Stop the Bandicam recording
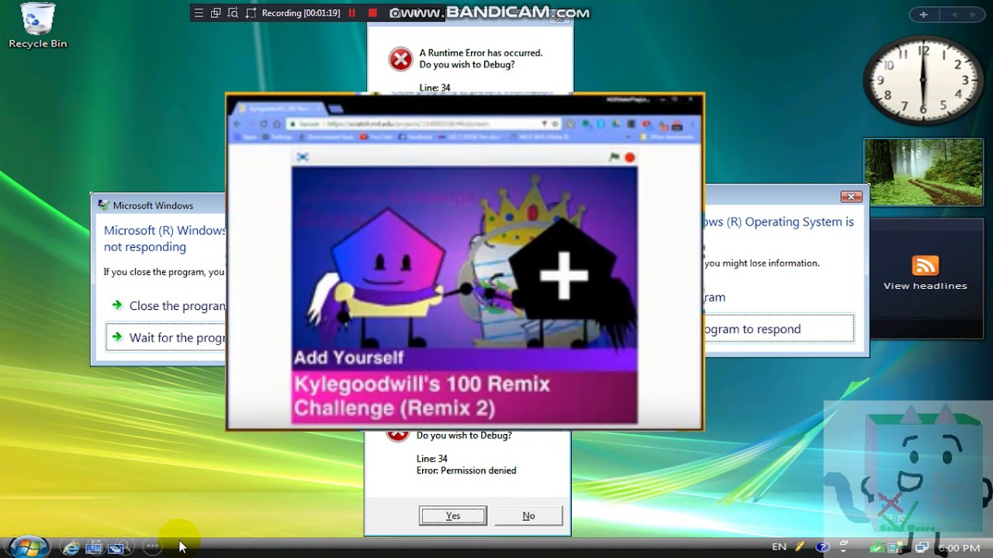 pyautogui.click(x=372, y=12)
